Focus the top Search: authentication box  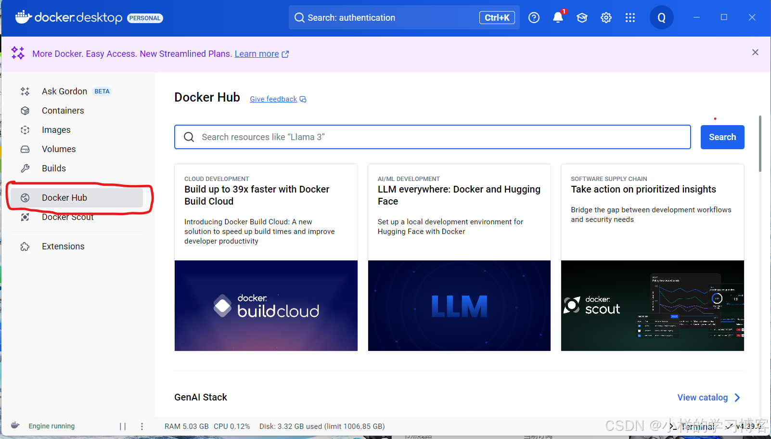[404, 18]
